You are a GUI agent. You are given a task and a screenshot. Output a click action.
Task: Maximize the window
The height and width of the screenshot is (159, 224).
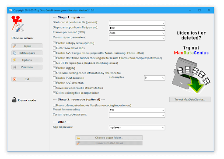click(199, 10)
